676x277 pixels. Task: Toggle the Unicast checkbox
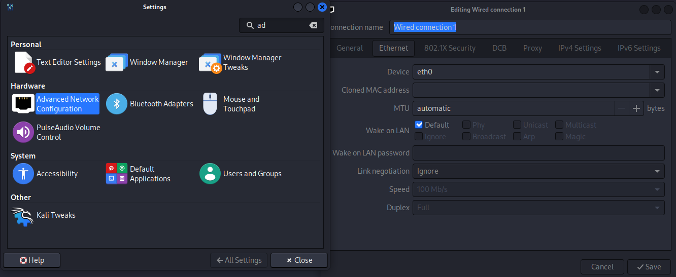517,125
